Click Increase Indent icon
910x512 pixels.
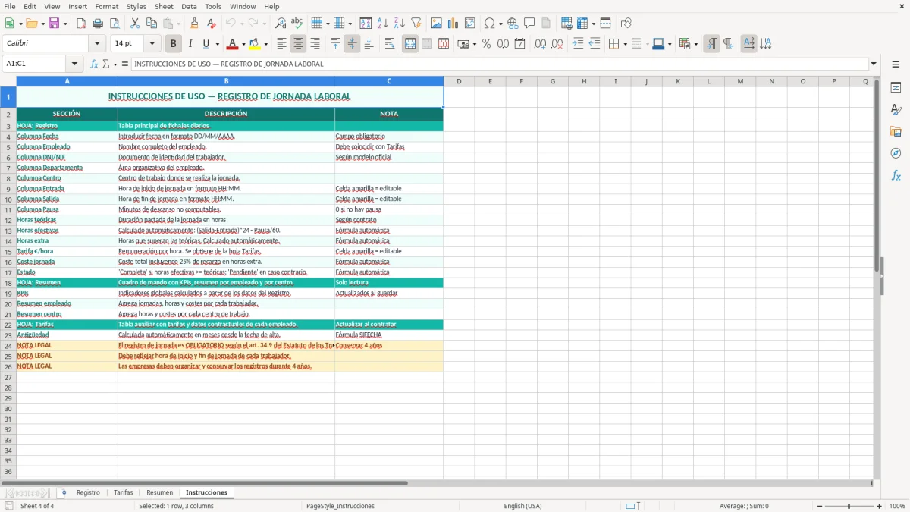pyautogui.click(x=578, y=44)
